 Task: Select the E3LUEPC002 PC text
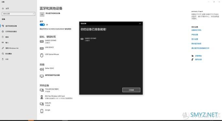52,89
